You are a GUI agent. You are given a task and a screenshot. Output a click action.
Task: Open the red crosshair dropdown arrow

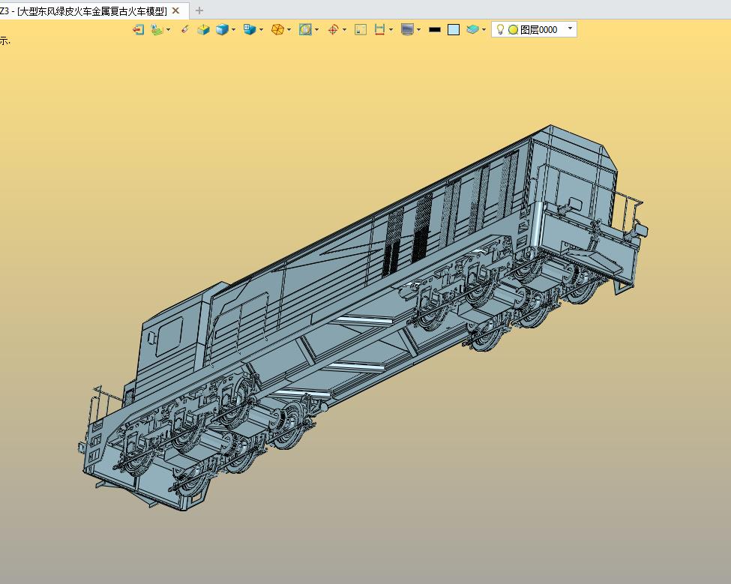tap(345, 30)
